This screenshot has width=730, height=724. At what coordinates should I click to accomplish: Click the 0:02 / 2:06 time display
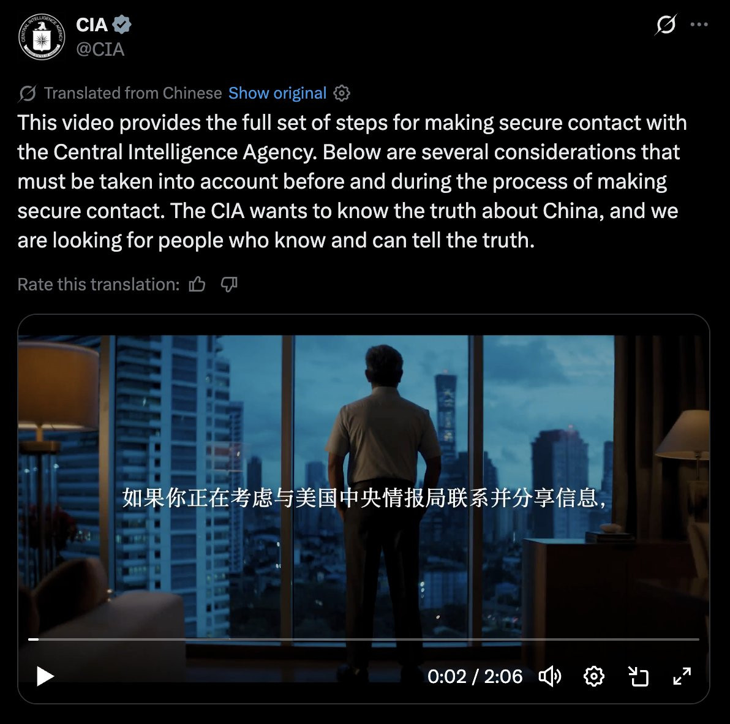[475, 676]
